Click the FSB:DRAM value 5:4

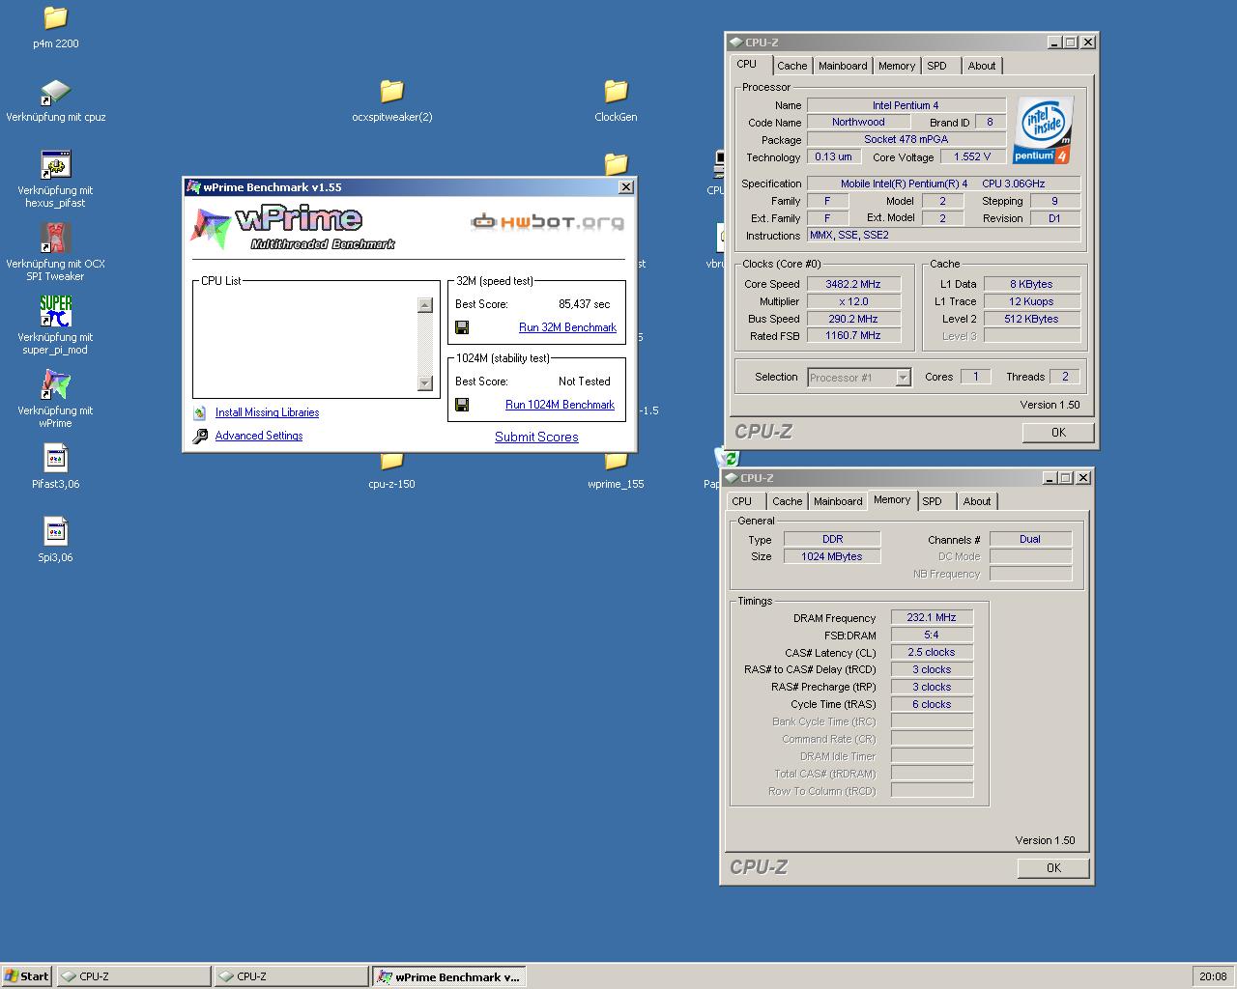pyautogui.click(x=932, y=635)
